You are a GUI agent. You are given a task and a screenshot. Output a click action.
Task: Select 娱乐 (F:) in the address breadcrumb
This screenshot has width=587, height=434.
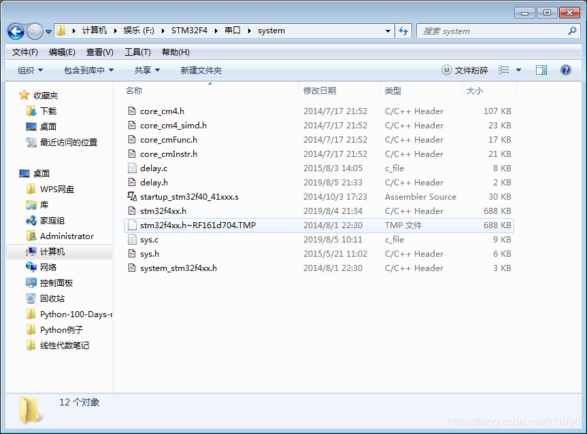[139, 31]
